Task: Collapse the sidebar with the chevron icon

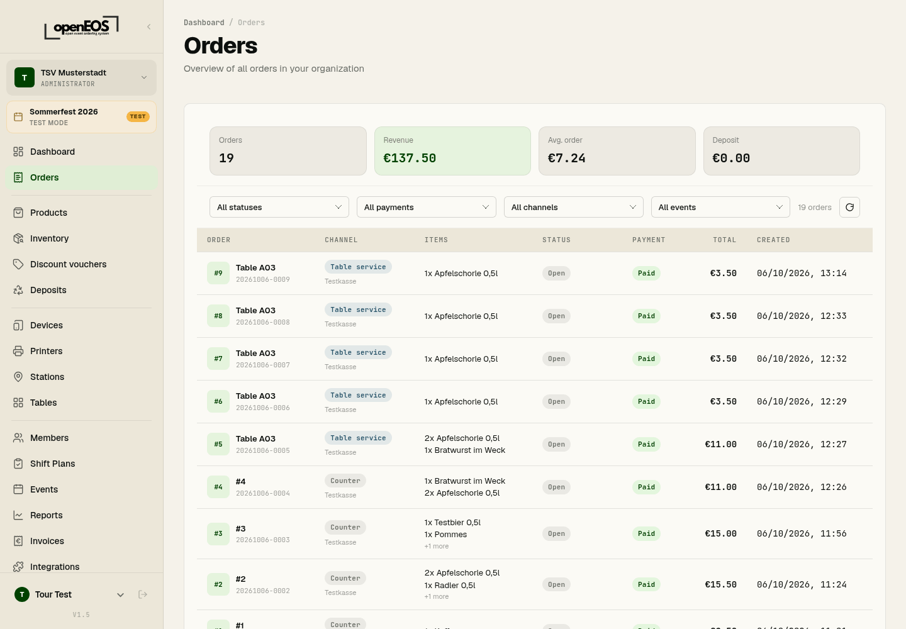Action: click(149, 26)
